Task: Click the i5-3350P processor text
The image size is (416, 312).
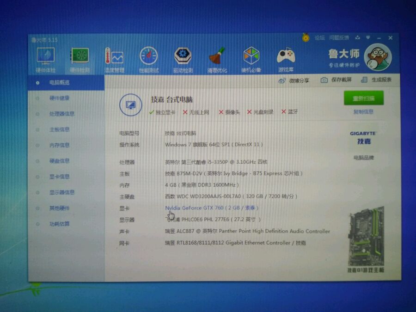Action: point(216,162)
